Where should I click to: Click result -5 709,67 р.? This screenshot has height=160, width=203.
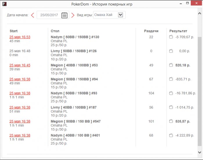tap(185, 37)
